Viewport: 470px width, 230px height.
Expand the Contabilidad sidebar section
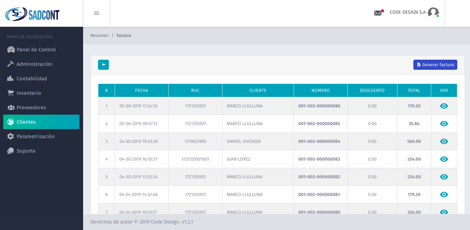click(x=32, y=78)
